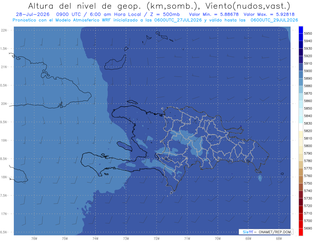Click the 5850 legend label

click(x=308, y=108)
